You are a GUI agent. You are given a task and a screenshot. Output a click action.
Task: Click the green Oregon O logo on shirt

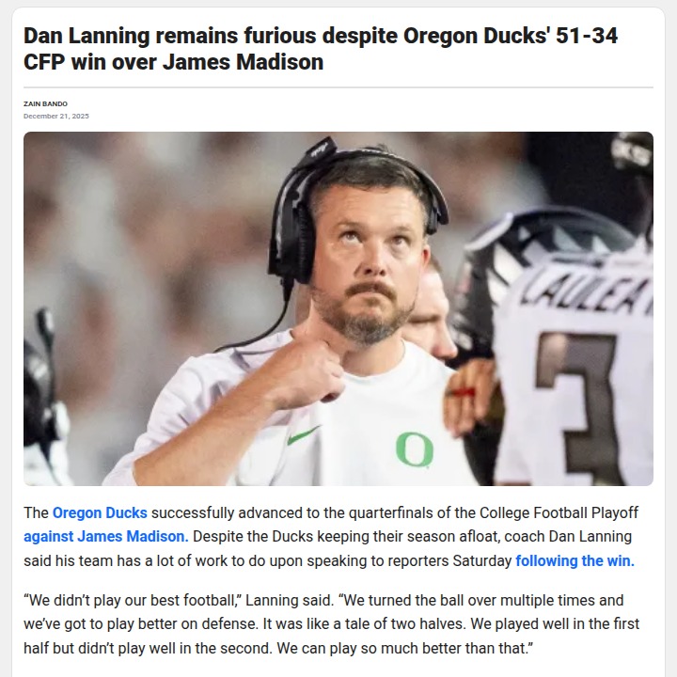tap(415, 449)
